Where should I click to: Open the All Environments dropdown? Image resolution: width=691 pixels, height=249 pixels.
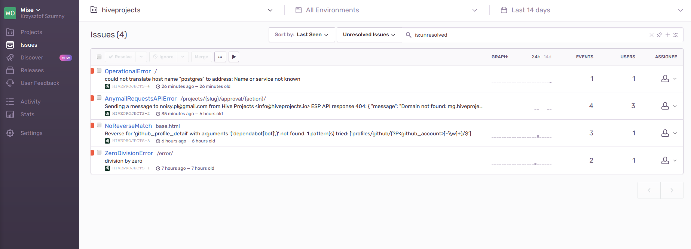386,10
